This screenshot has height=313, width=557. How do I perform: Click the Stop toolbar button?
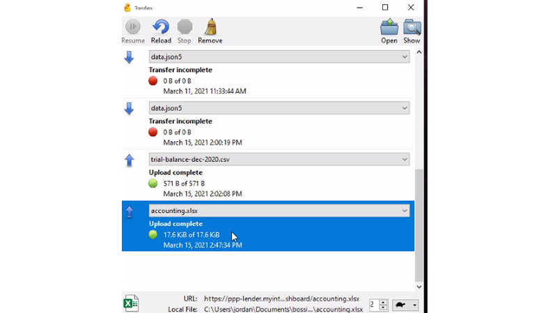pyautogui.click(x=185, y=31)
